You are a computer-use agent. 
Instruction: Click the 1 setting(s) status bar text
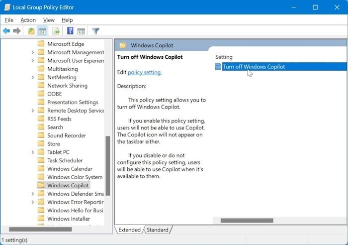[14, 240]
